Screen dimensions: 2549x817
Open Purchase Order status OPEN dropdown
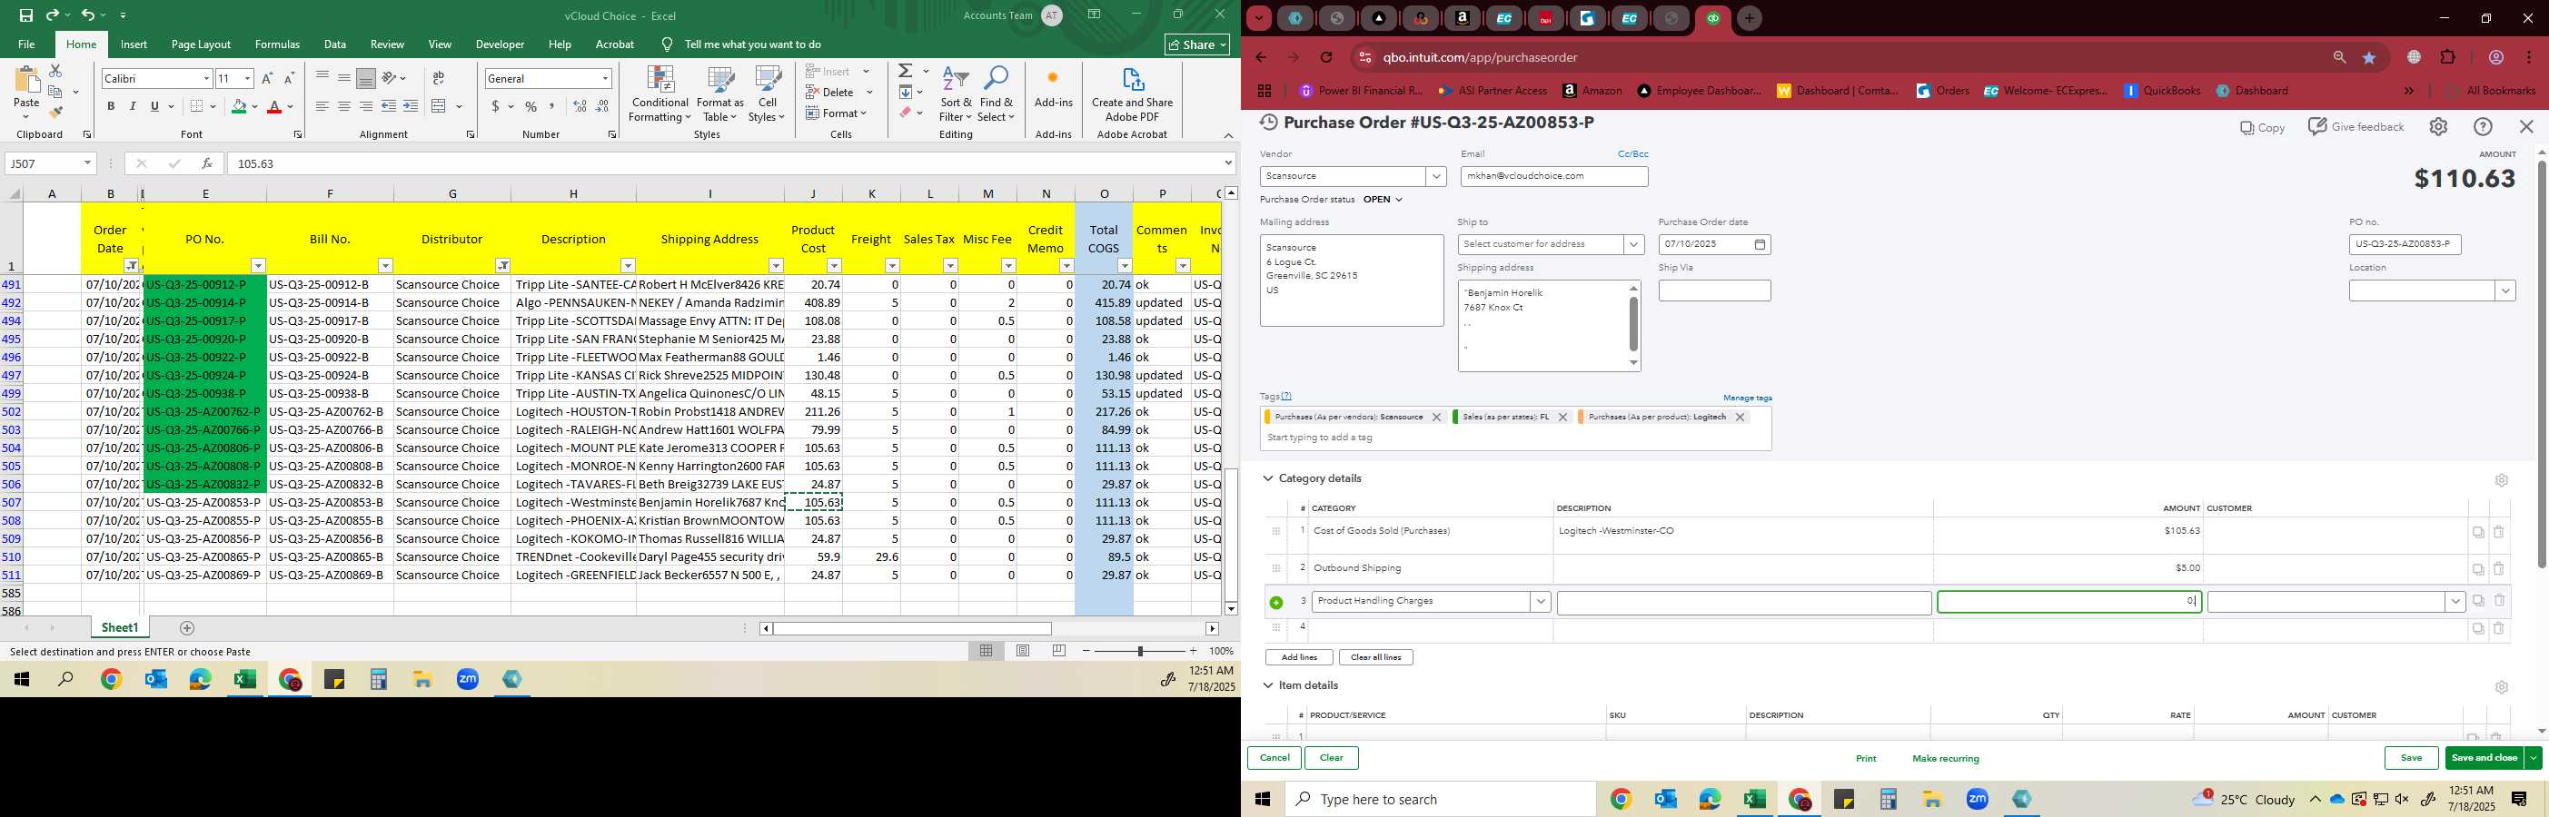click(x=1384, y=200)
